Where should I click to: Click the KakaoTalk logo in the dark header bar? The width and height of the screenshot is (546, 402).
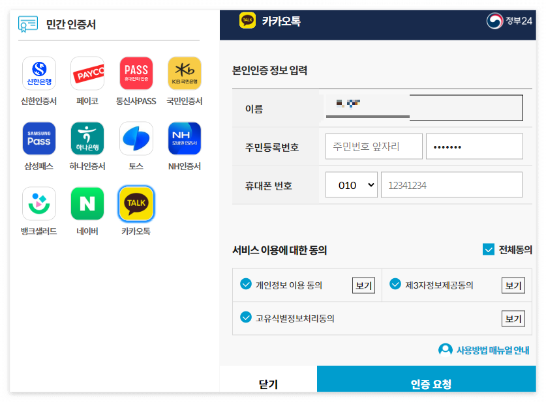(247, 20)
